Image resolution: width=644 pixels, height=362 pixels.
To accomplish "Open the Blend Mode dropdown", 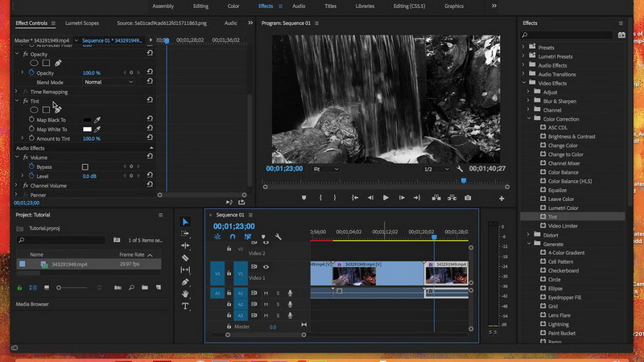I will [109, 82].
